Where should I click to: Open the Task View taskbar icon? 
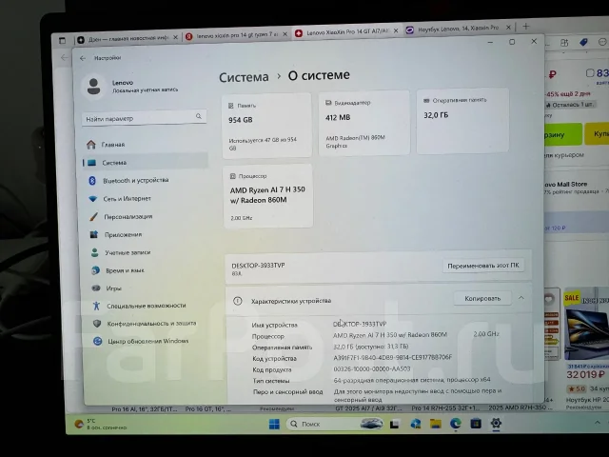tap(395, 424)
